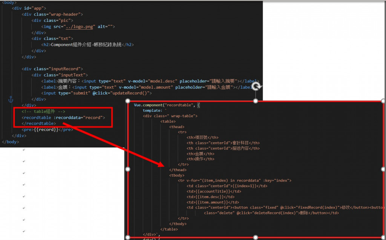The width and height of the screenshot is (386, 240).
Task: Click the {{accountTitle}} table cell line
Action: [x=214, y=191]
